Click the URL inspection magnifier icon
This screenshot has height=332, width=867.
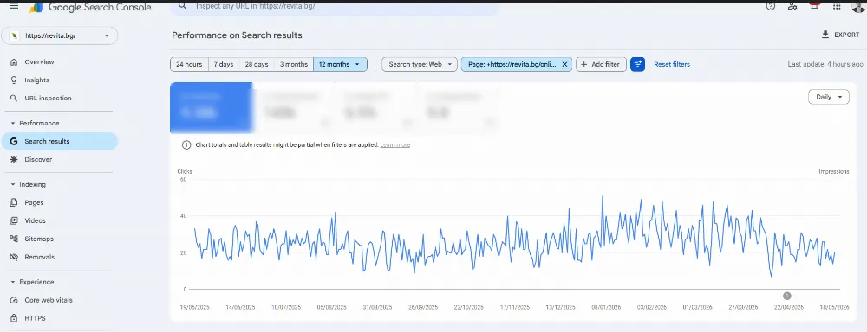pos(15,99)
